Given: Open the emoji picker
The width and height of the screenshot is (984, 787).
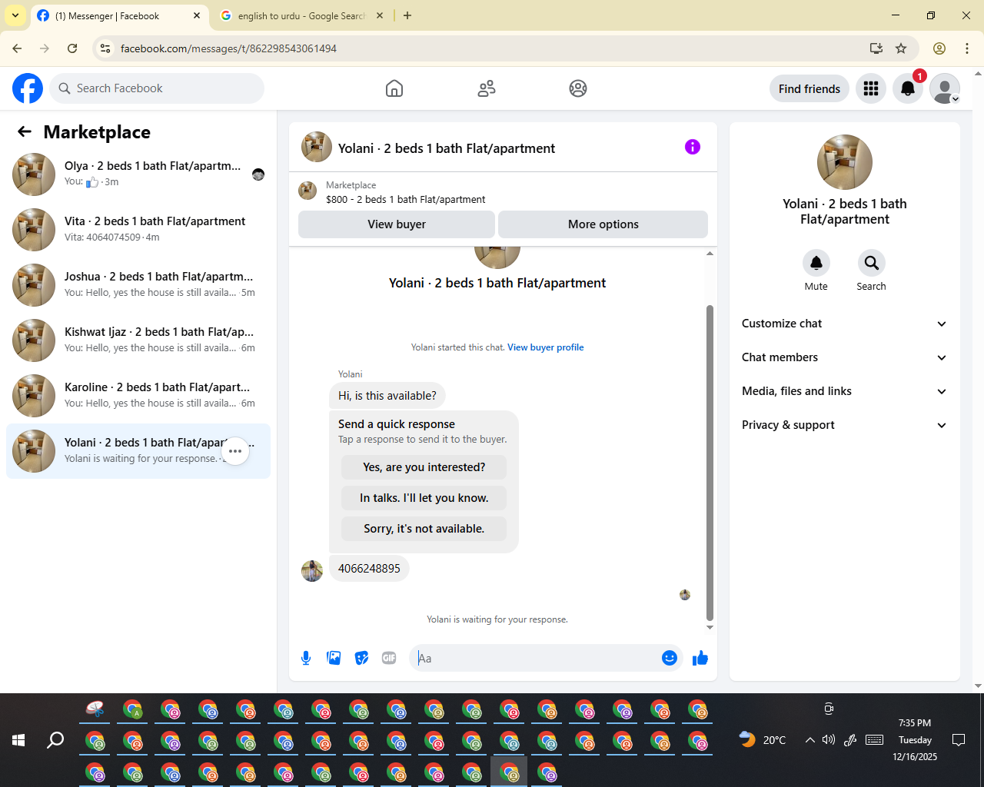Looking at the screenshot, I should [x=670, y=658].
